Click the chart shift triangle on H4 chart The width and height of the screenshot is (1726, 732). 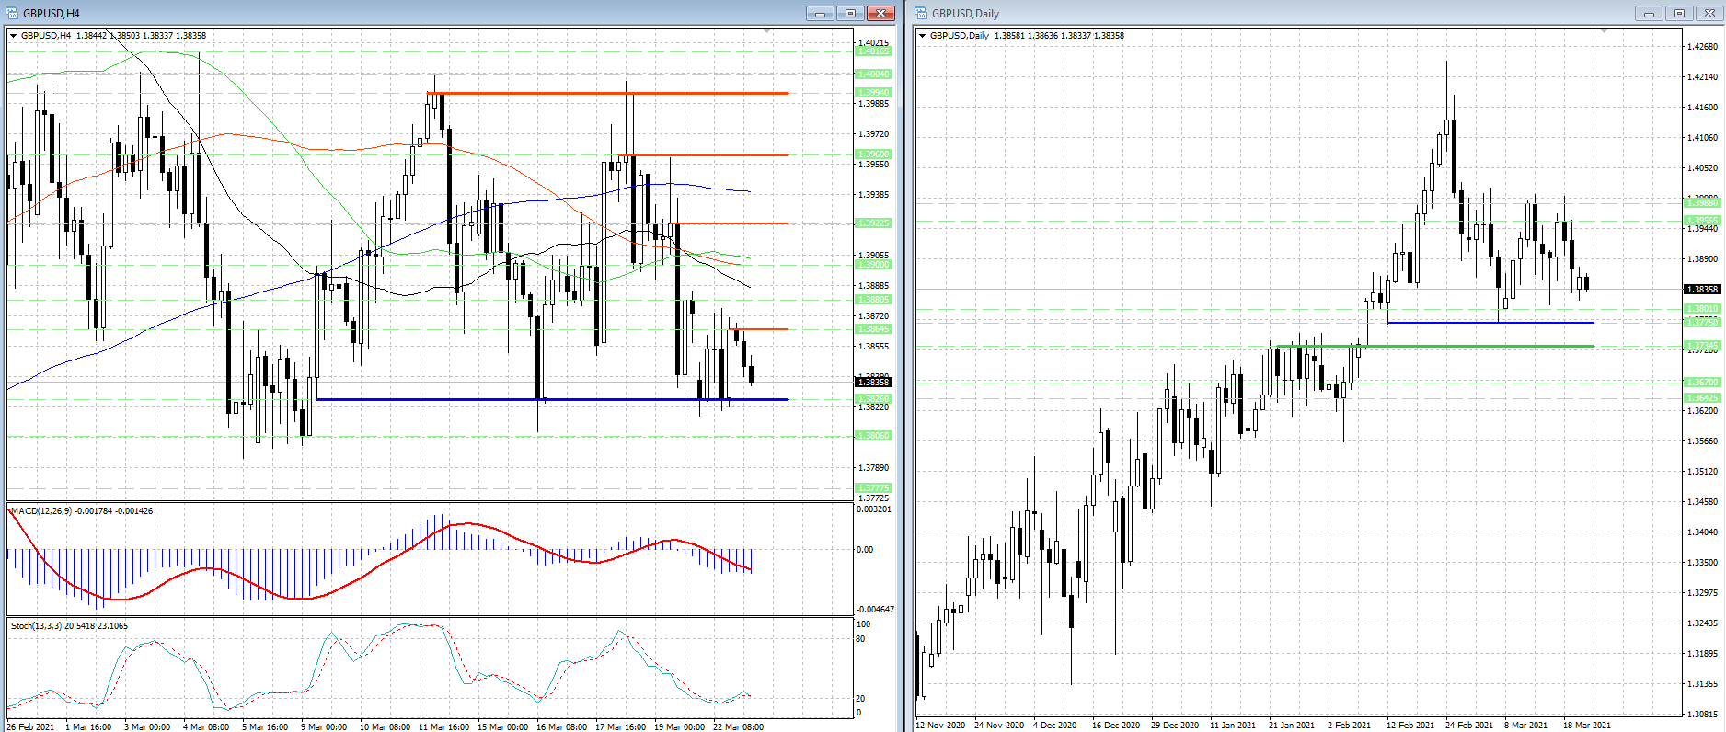pos(767,31)
